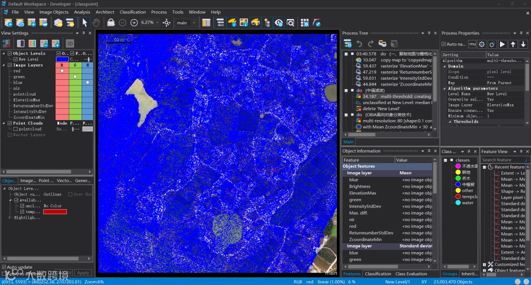Execute process with the play button

click(502, 44)
